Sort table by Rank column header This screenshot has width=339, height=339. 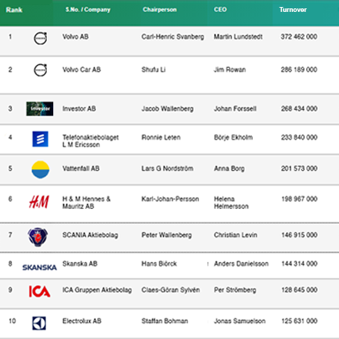[14, 10]
